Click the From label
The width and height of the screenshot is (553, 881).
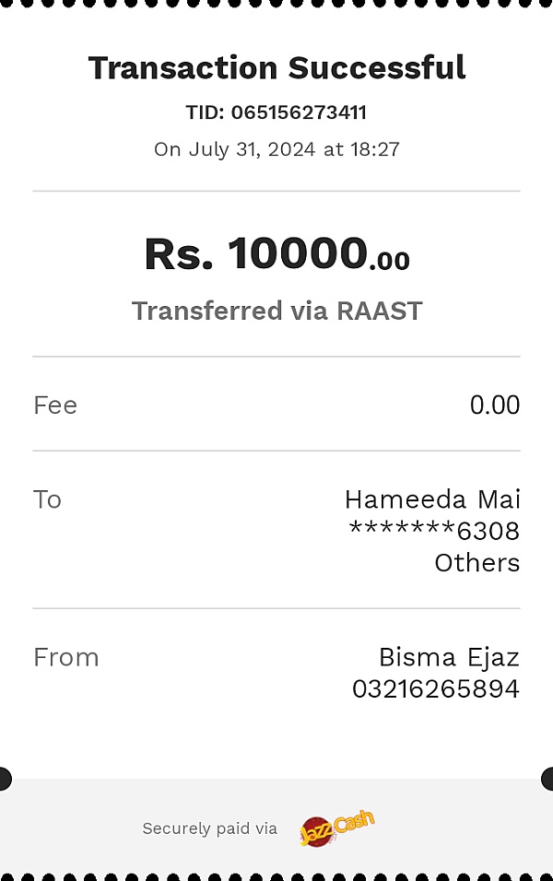66,657
